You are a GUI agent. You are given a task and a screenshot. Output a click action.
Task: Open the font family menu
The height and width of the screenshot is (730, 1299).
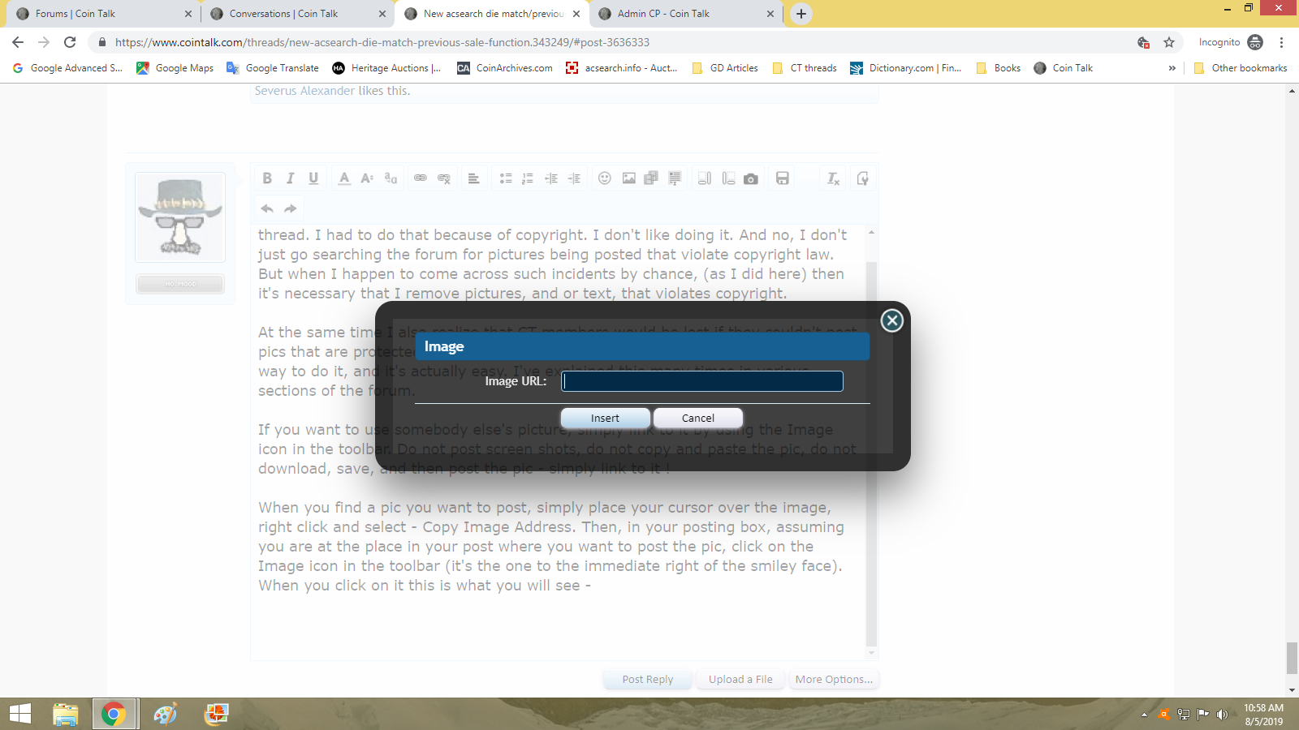click(391, 178)
